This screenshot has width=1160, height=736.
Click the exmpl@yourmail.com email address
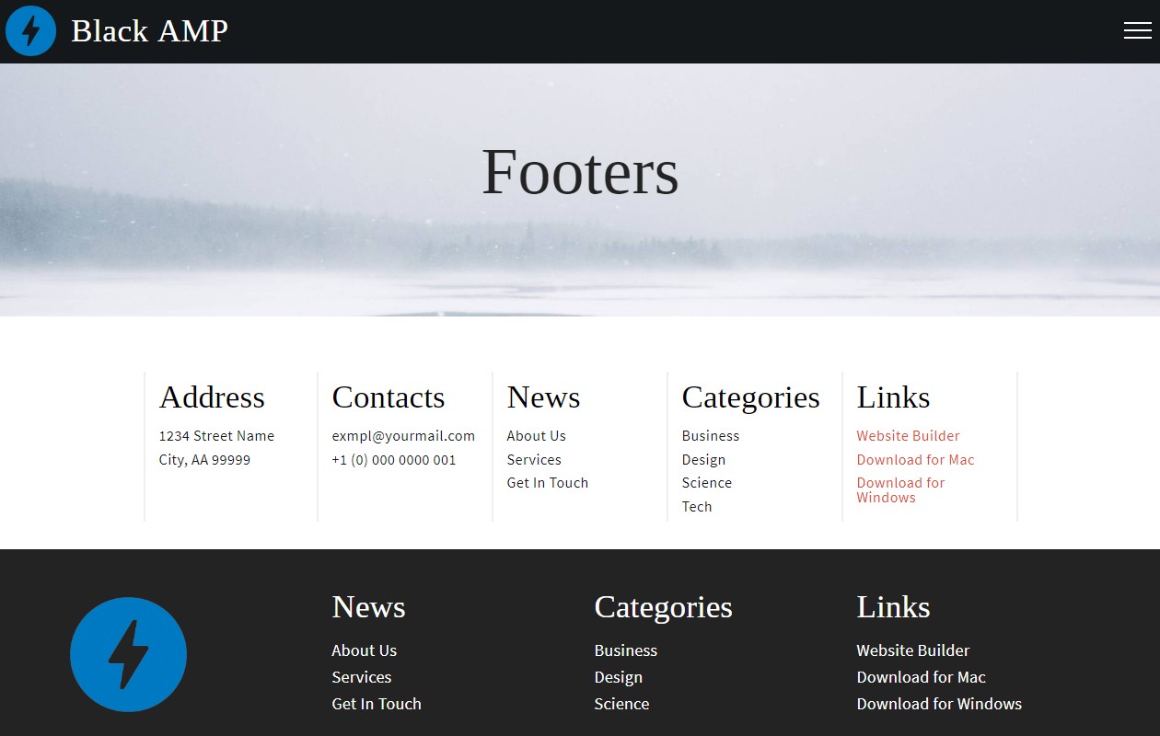403,435
